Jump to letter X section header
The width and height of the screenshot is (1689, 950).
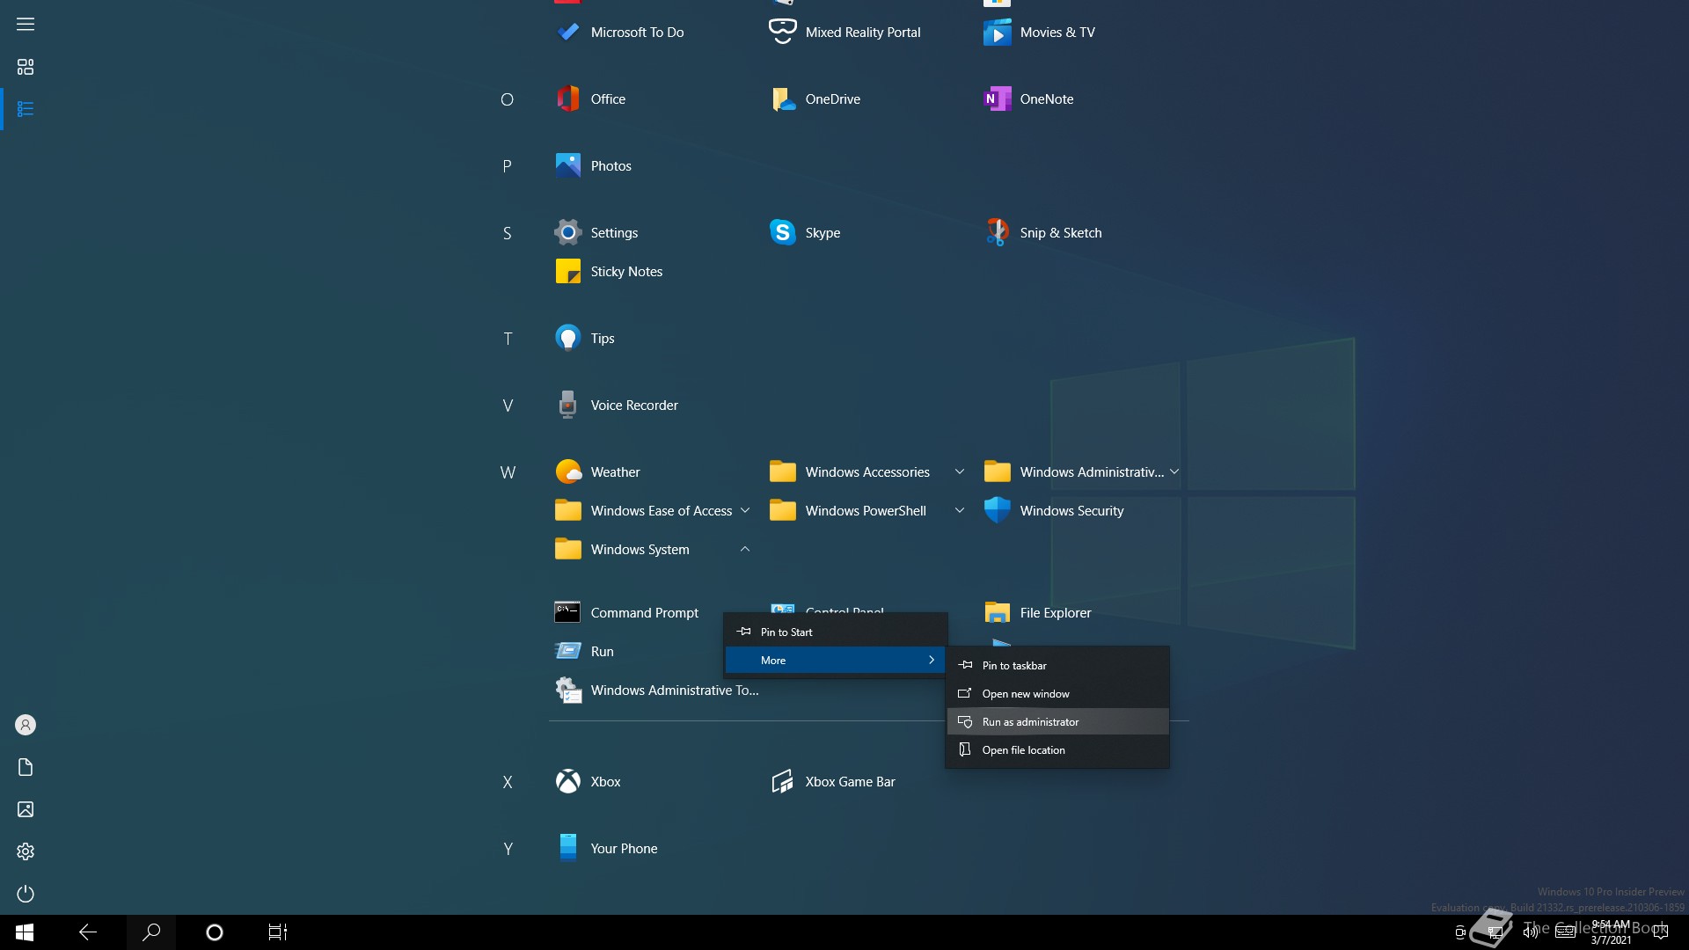508,782
